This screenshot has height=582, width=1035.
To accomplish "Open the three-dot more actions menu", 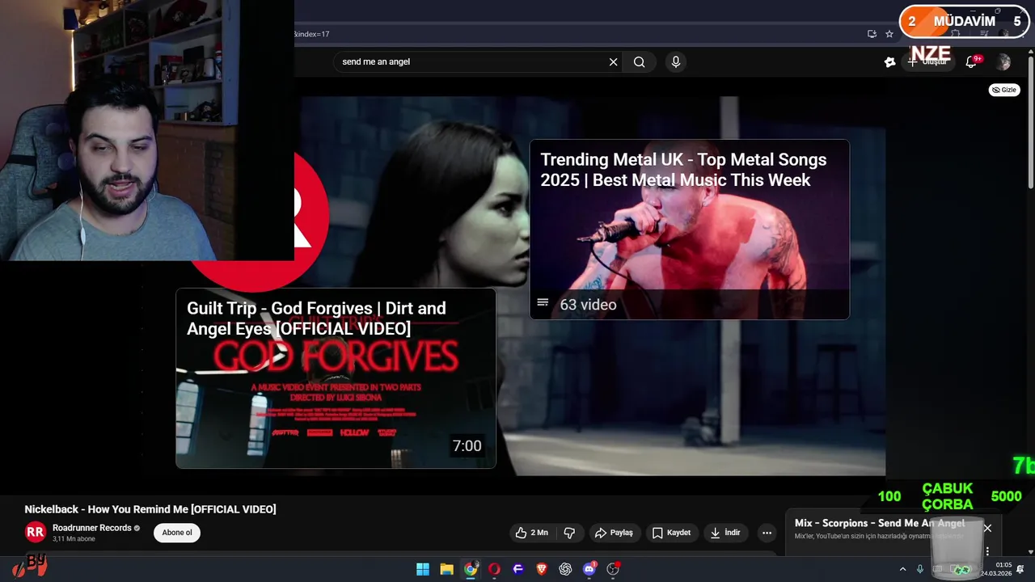I will coord(767,533).
